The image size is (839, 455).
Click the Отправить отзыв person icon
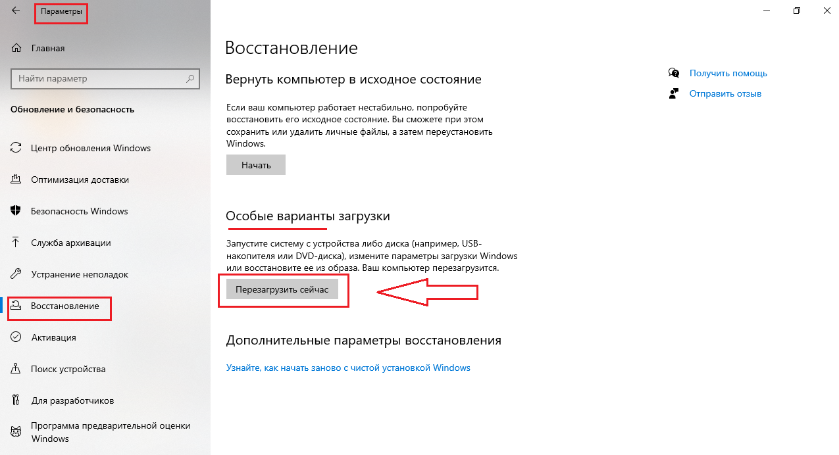click(x=673, y=93)
